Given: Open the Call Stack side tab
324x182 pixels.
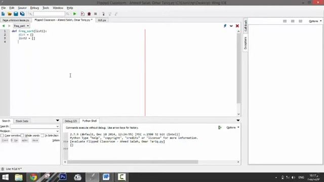Looking at the screenshot, I should point(245,26).
